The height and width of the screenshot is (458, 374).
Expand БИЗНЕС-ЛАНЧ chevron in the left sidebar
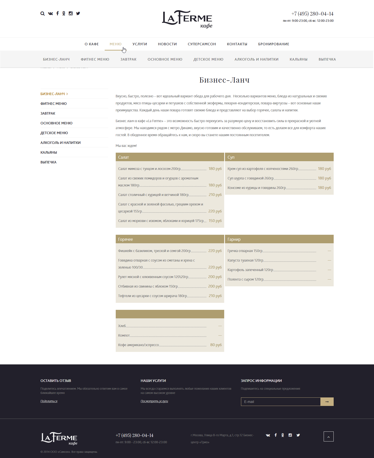[x=67, y=94]
